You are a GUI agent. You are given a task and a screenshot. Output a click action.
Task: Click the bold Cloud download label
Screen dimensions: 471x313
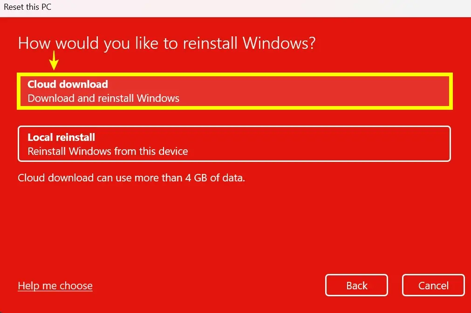(x=68, y=84)
